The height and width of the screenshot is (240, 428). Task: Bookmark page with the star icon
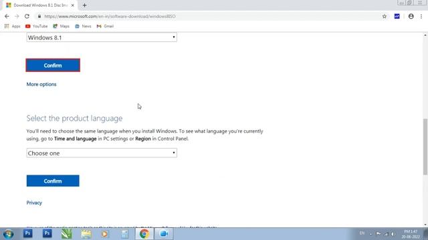pyautogui.click(x=385, y=16)
